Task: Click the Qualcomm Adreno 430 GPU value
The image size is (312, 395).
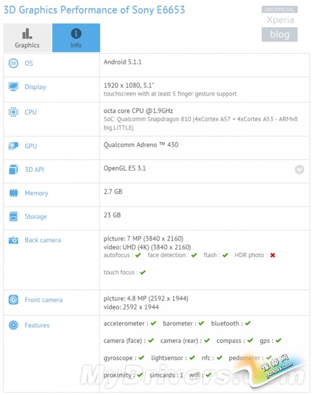Action: point(141,144)
